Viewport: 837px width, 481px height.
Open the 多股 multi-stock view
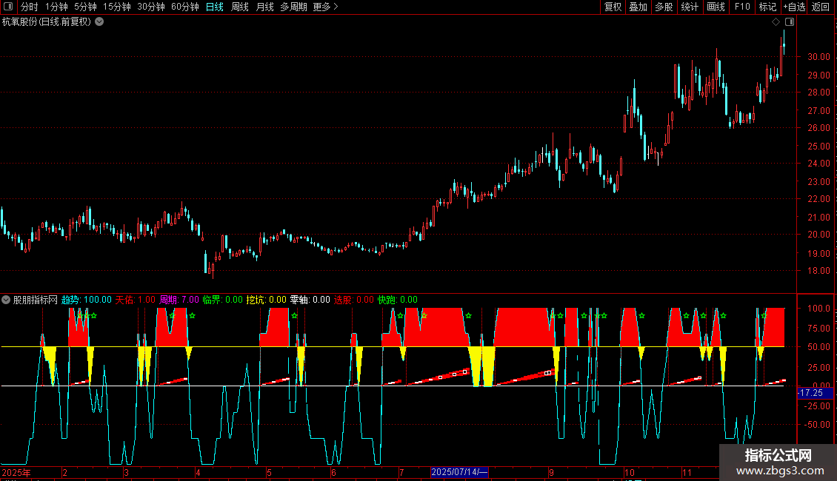[x=664, y=7]
